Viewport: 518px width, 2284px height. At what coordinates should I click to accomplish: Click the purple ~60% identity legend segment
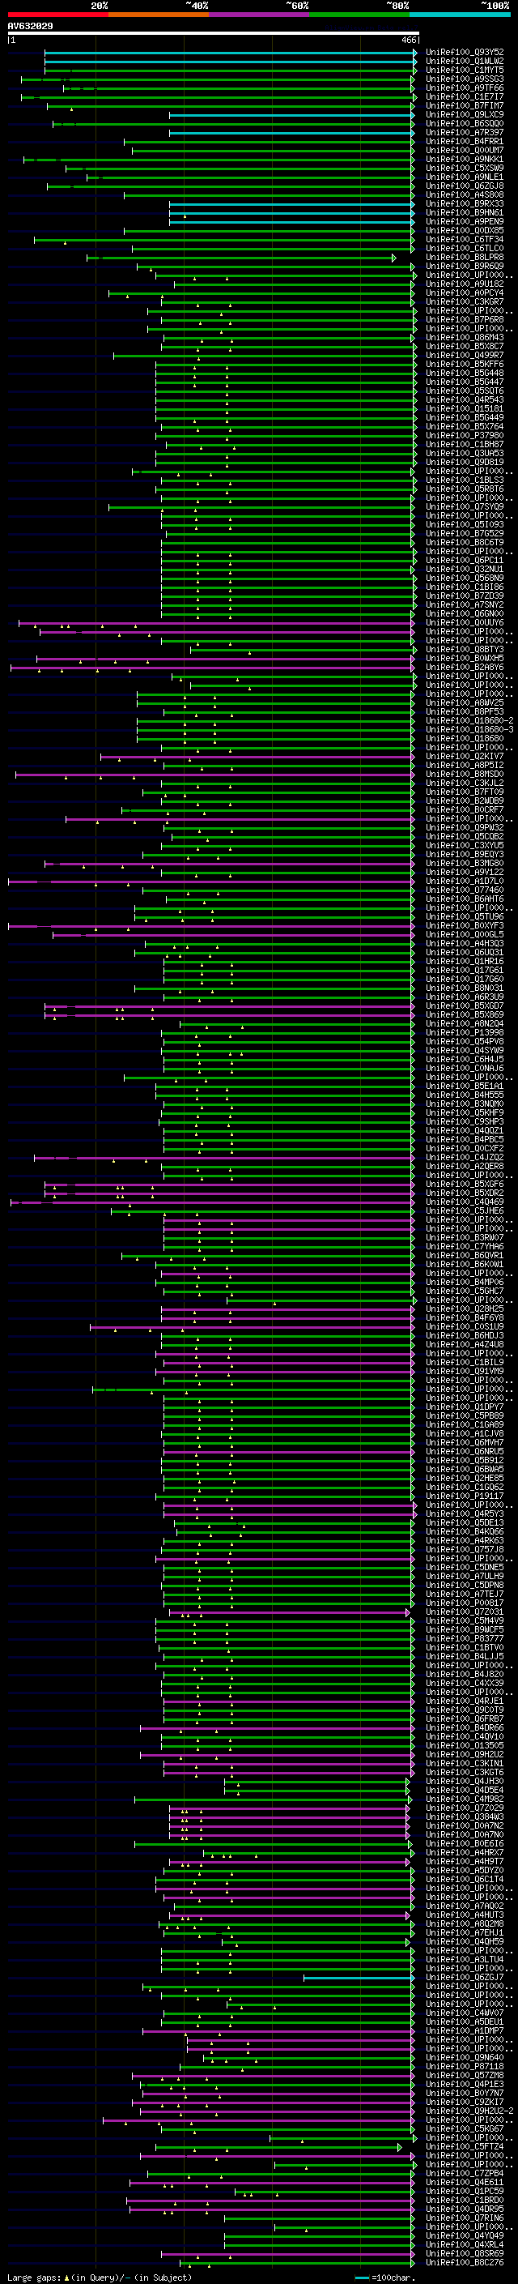click(260, 15)
